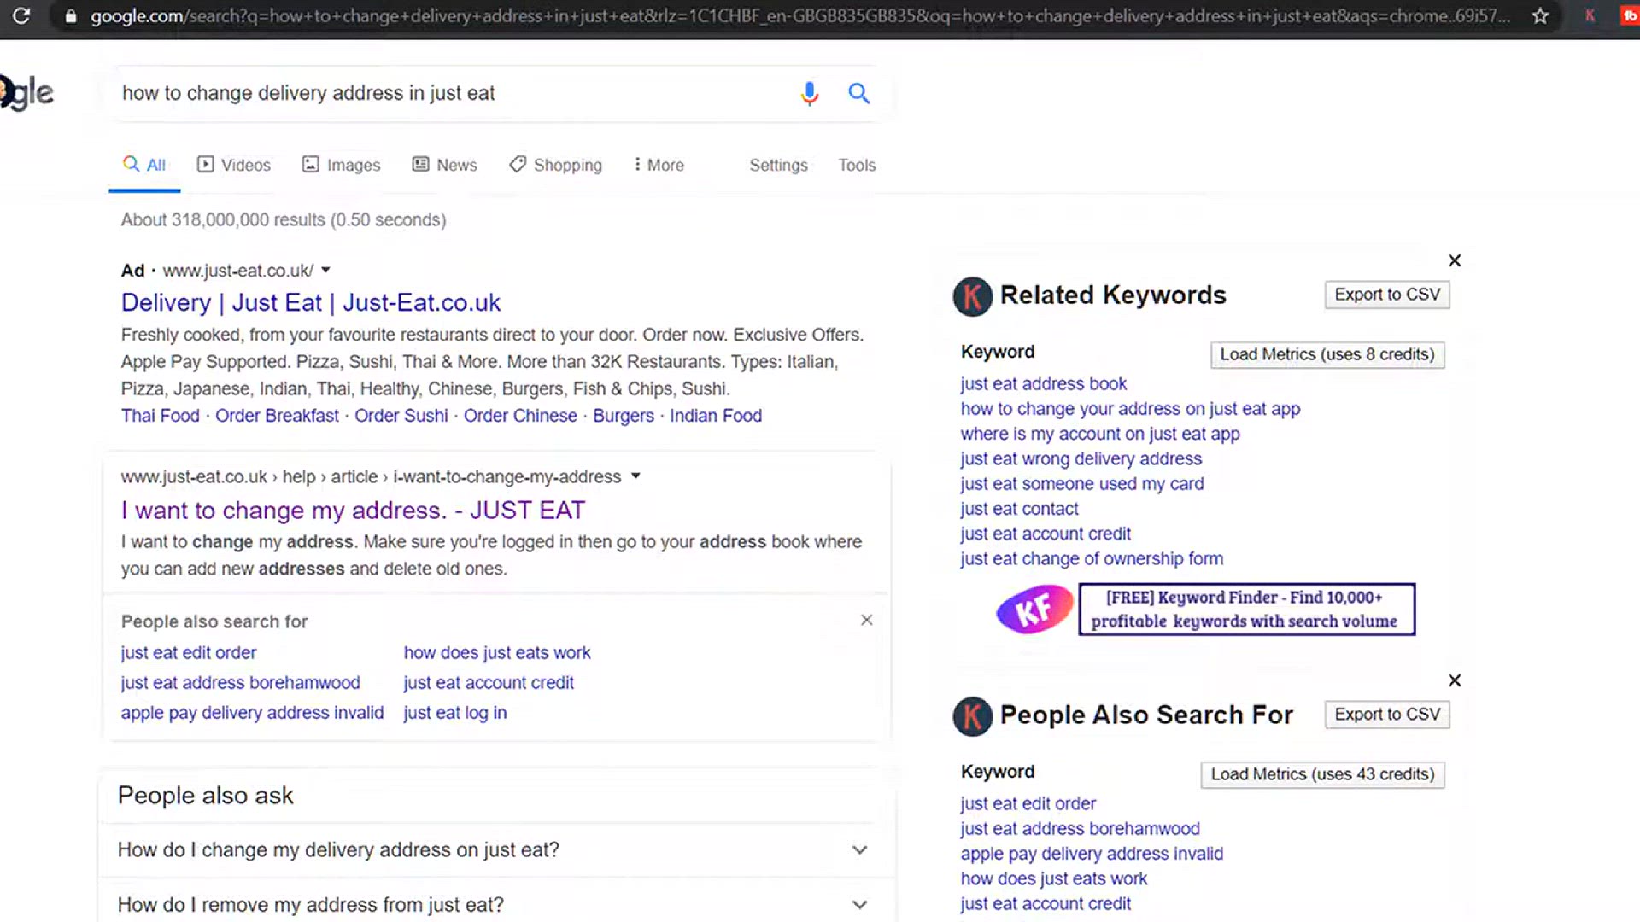
Task: Reload the page with the refresh icon
Action: click(21, 15)
